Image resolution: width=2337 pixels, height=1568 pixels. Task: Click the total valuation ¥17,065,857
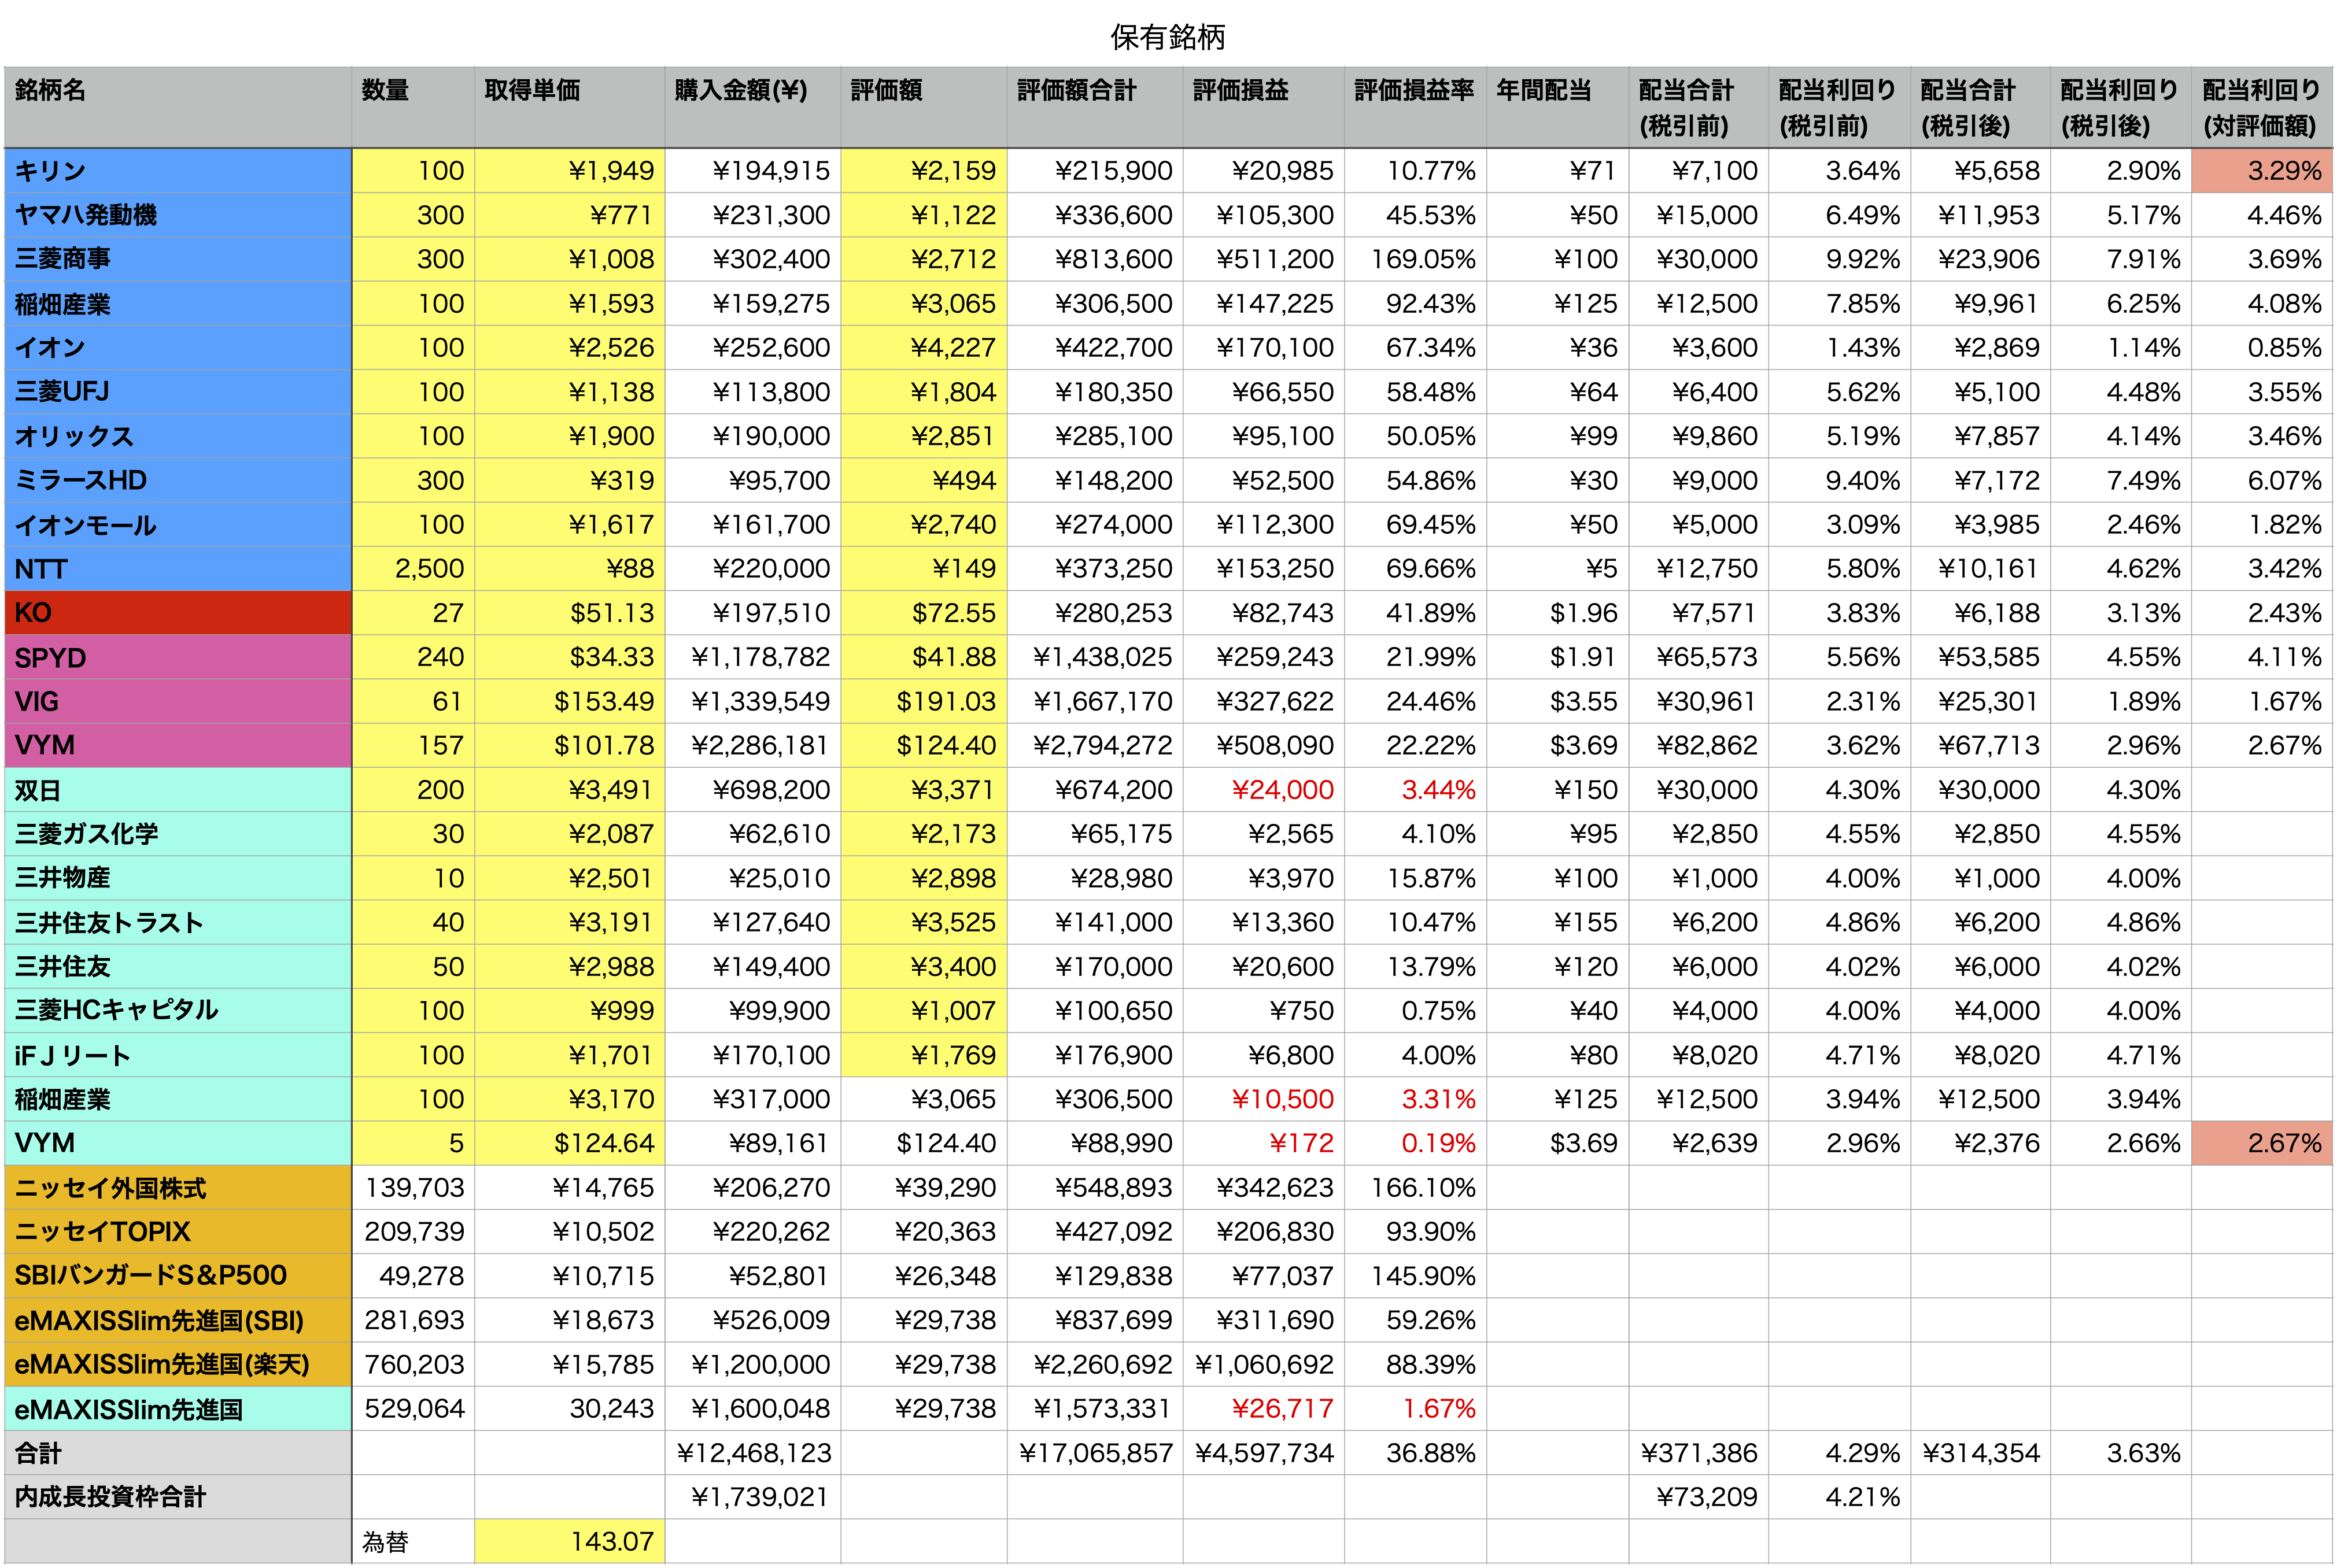coord(1095,1452)
